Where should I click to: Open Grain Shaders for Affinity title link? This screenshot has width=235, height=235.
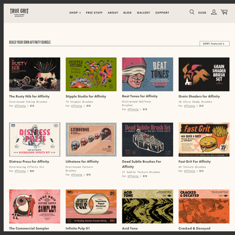click(199, 96)
